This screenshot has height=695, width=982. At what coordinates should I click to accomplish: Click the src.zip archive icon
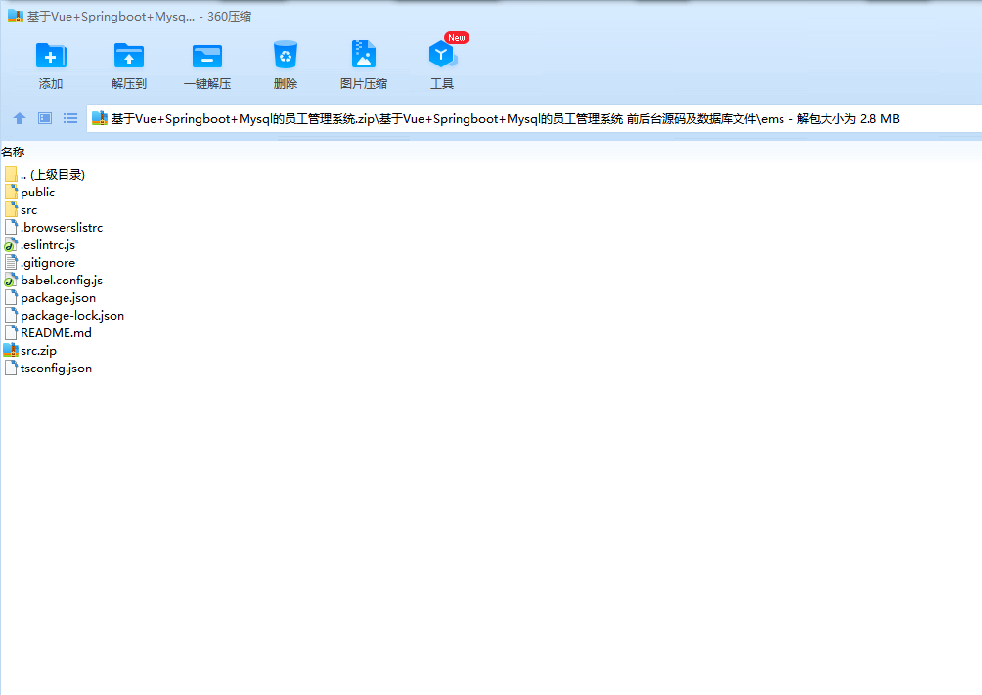coord(11,350)
